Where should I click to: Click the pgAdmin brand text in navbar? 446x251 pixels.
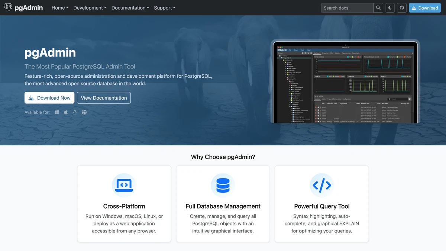point(29,7)
